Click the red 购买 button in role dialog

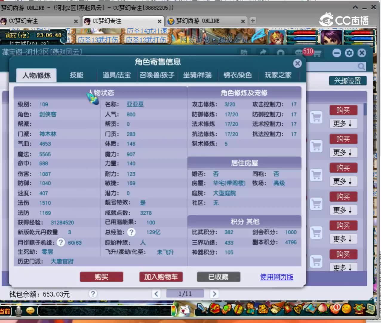point(102,277)
